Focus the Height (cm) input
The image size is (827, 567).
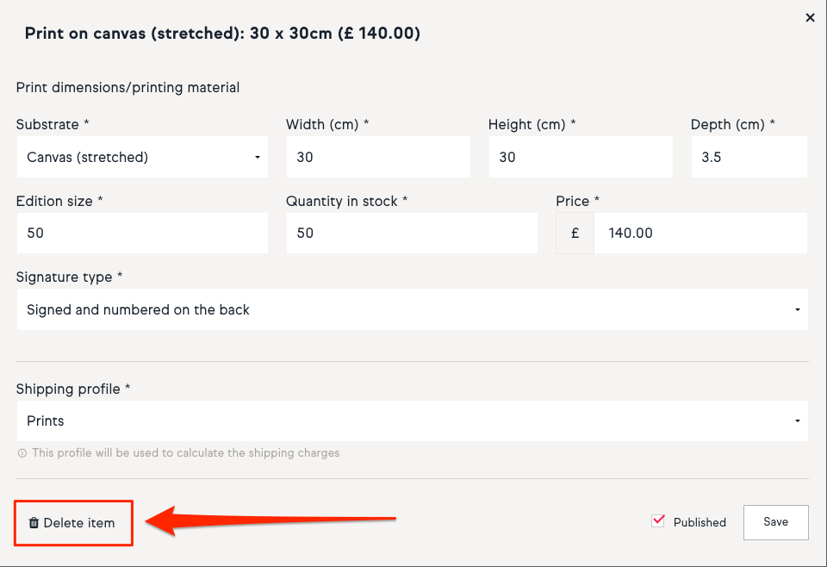pos(580,158)
